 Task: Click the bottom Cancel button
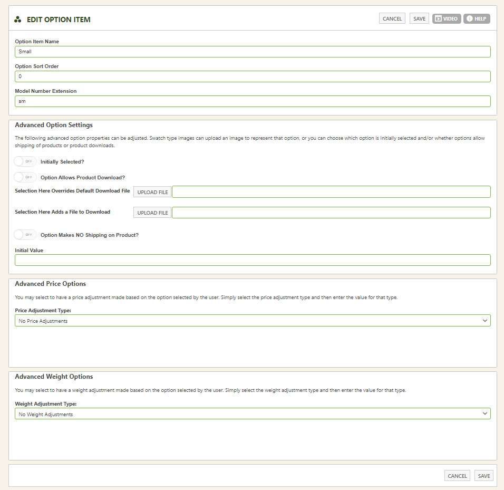pos(457,476)
